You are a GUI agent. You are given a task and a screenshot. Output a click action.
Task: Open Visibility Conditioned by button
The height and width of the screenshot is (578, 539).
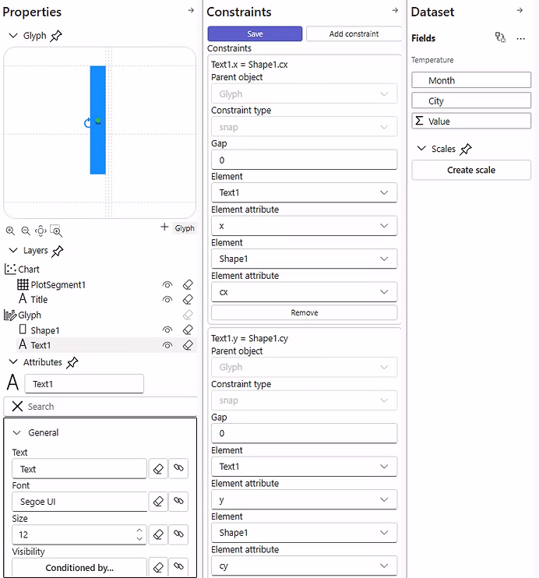(x=79, y=568)
